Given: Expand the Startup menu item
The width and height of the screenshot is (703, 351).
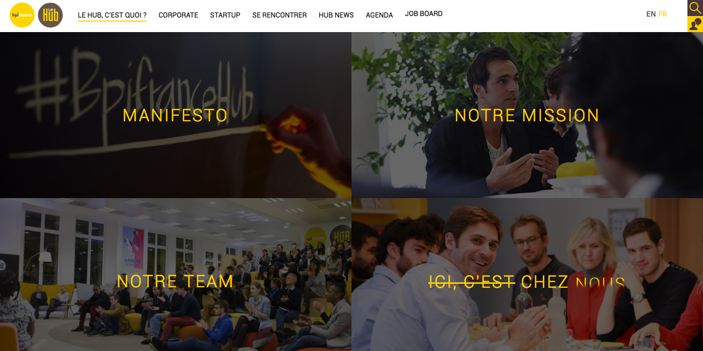Looking at the screenshot, I should coord(225,15).
